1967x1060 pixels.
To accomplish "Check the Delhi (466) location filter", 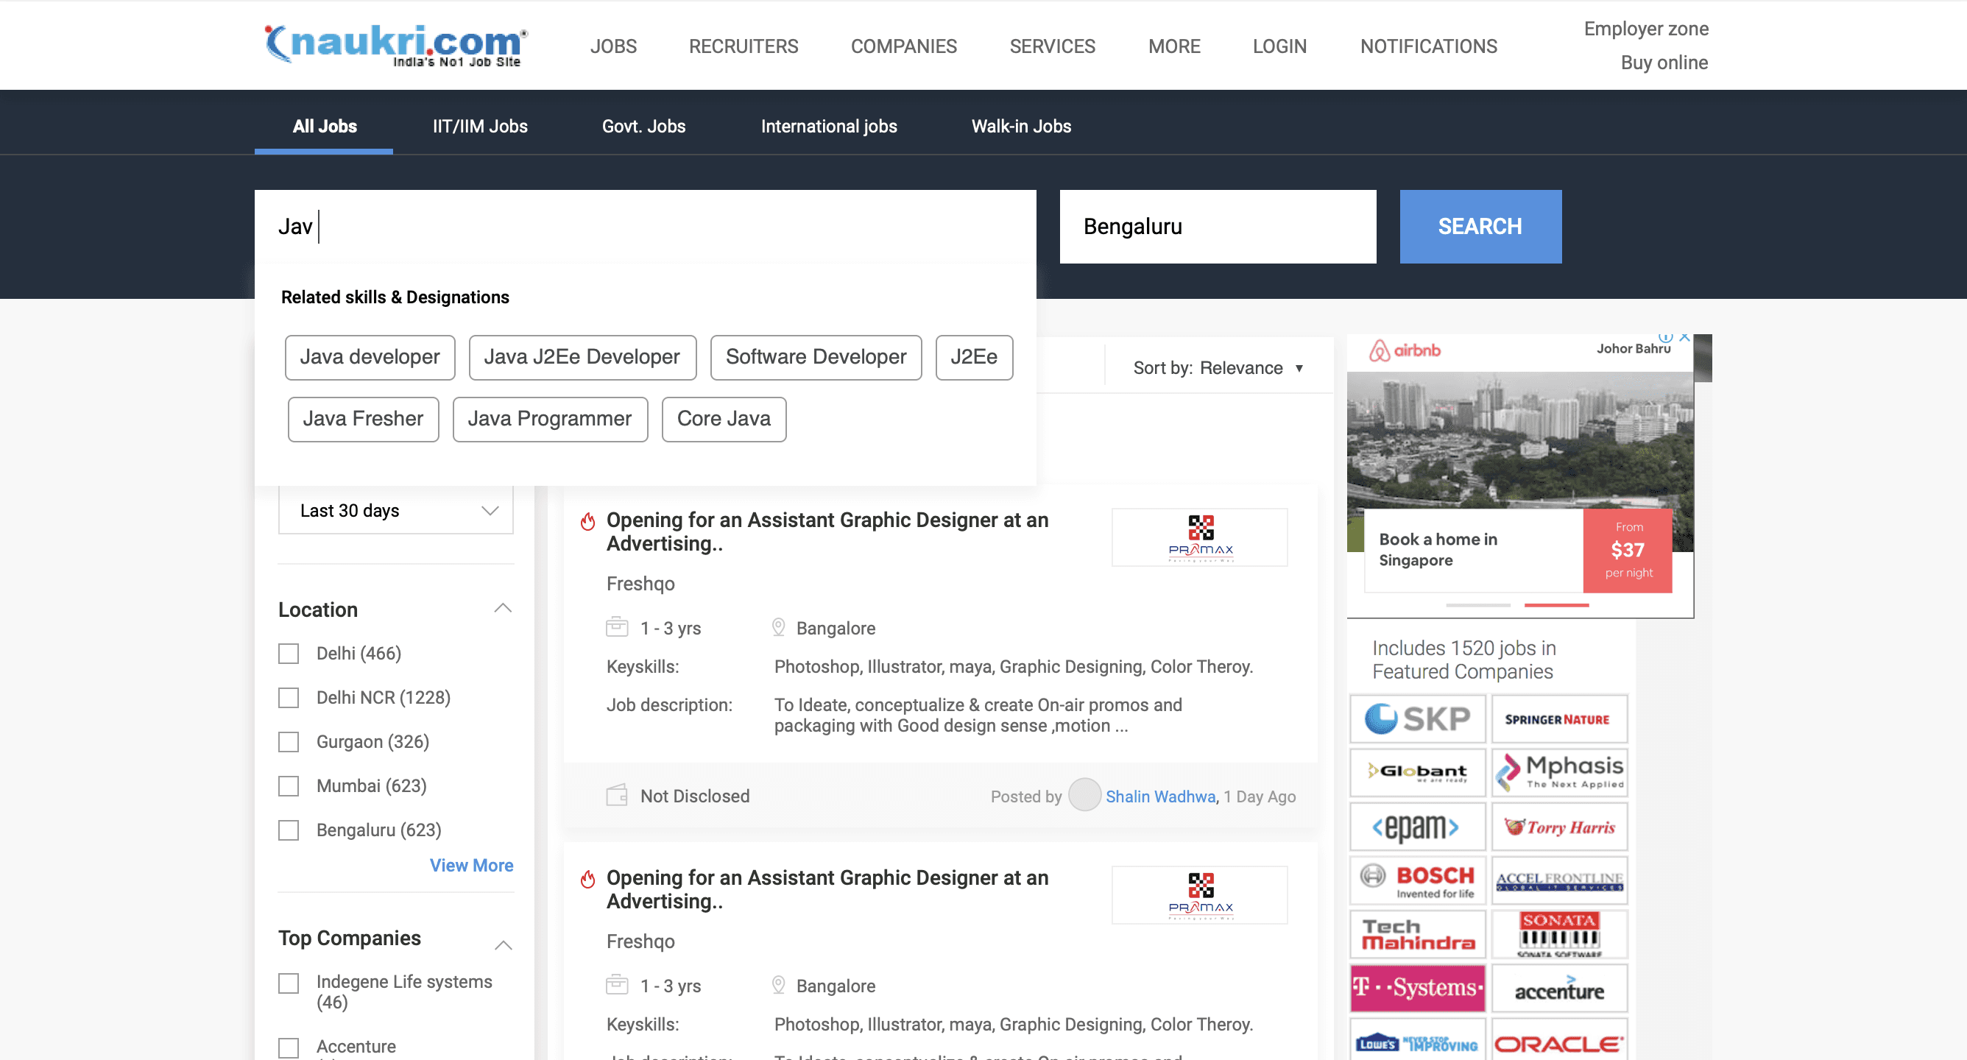I will pos(289,654).
